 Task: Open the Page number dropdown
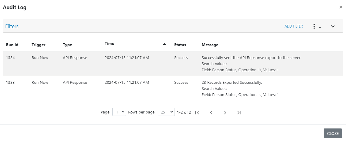(x=119, y=112)
